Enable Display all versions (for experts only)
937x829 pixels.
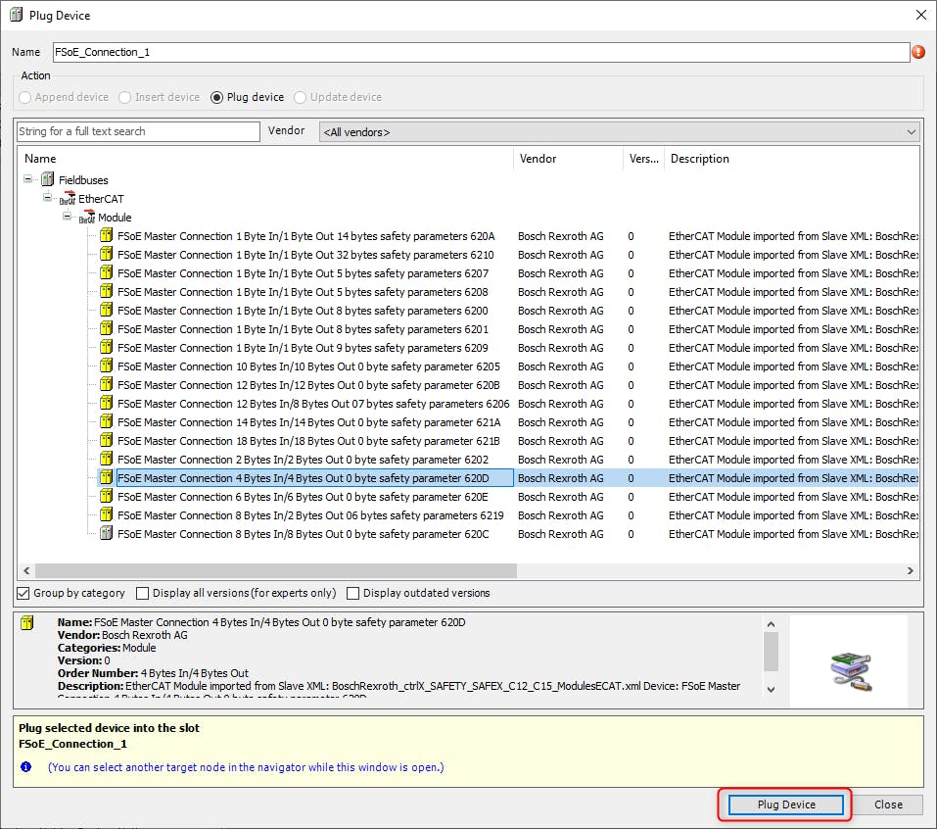pyautogui.click(x=142, y=593)
